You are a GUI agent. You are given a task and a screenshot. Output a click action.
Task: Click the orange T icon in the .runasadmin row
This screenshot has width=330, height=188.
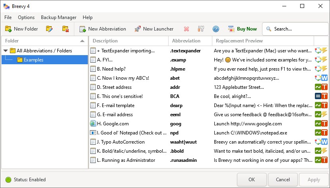click(324, 160)
